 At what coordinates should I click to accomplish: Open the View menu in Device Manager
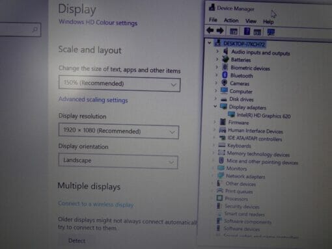[251, 21]
